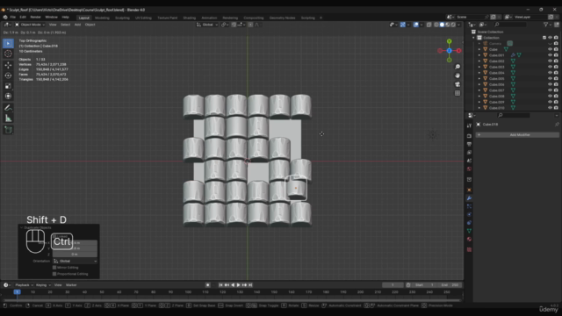Toggle Cube.009 eye visibility
Screen dimensions: 562x316
[550, 102]
